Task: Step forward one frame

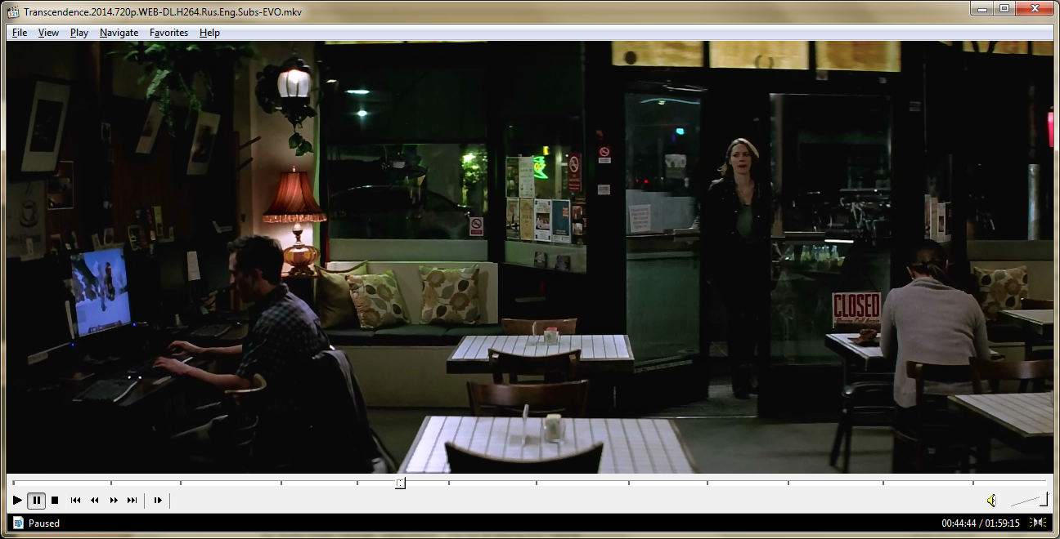Action: [158, 500]
